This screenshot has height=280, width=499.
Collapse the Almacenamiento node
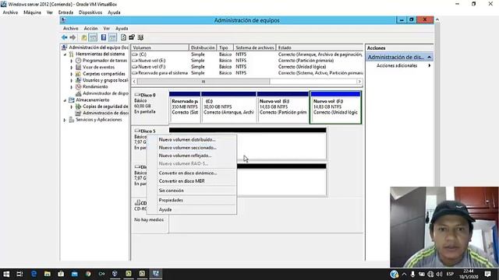pyautogui.click(x=65, y=100)
